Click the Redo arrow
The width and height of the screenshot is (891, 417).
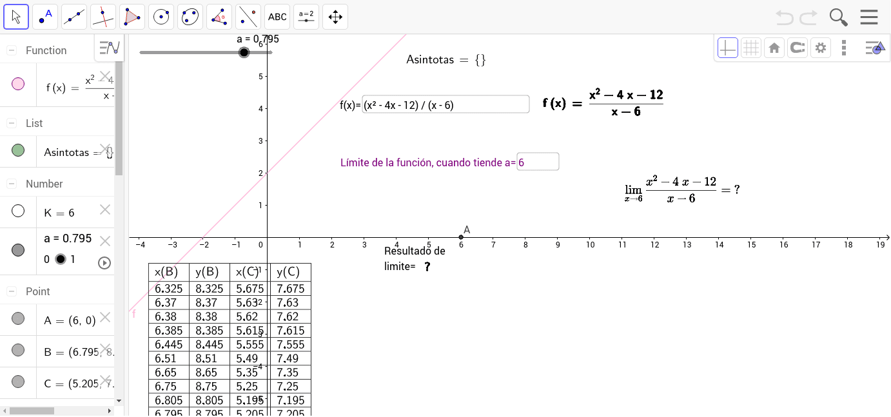[x=808, y=17]
